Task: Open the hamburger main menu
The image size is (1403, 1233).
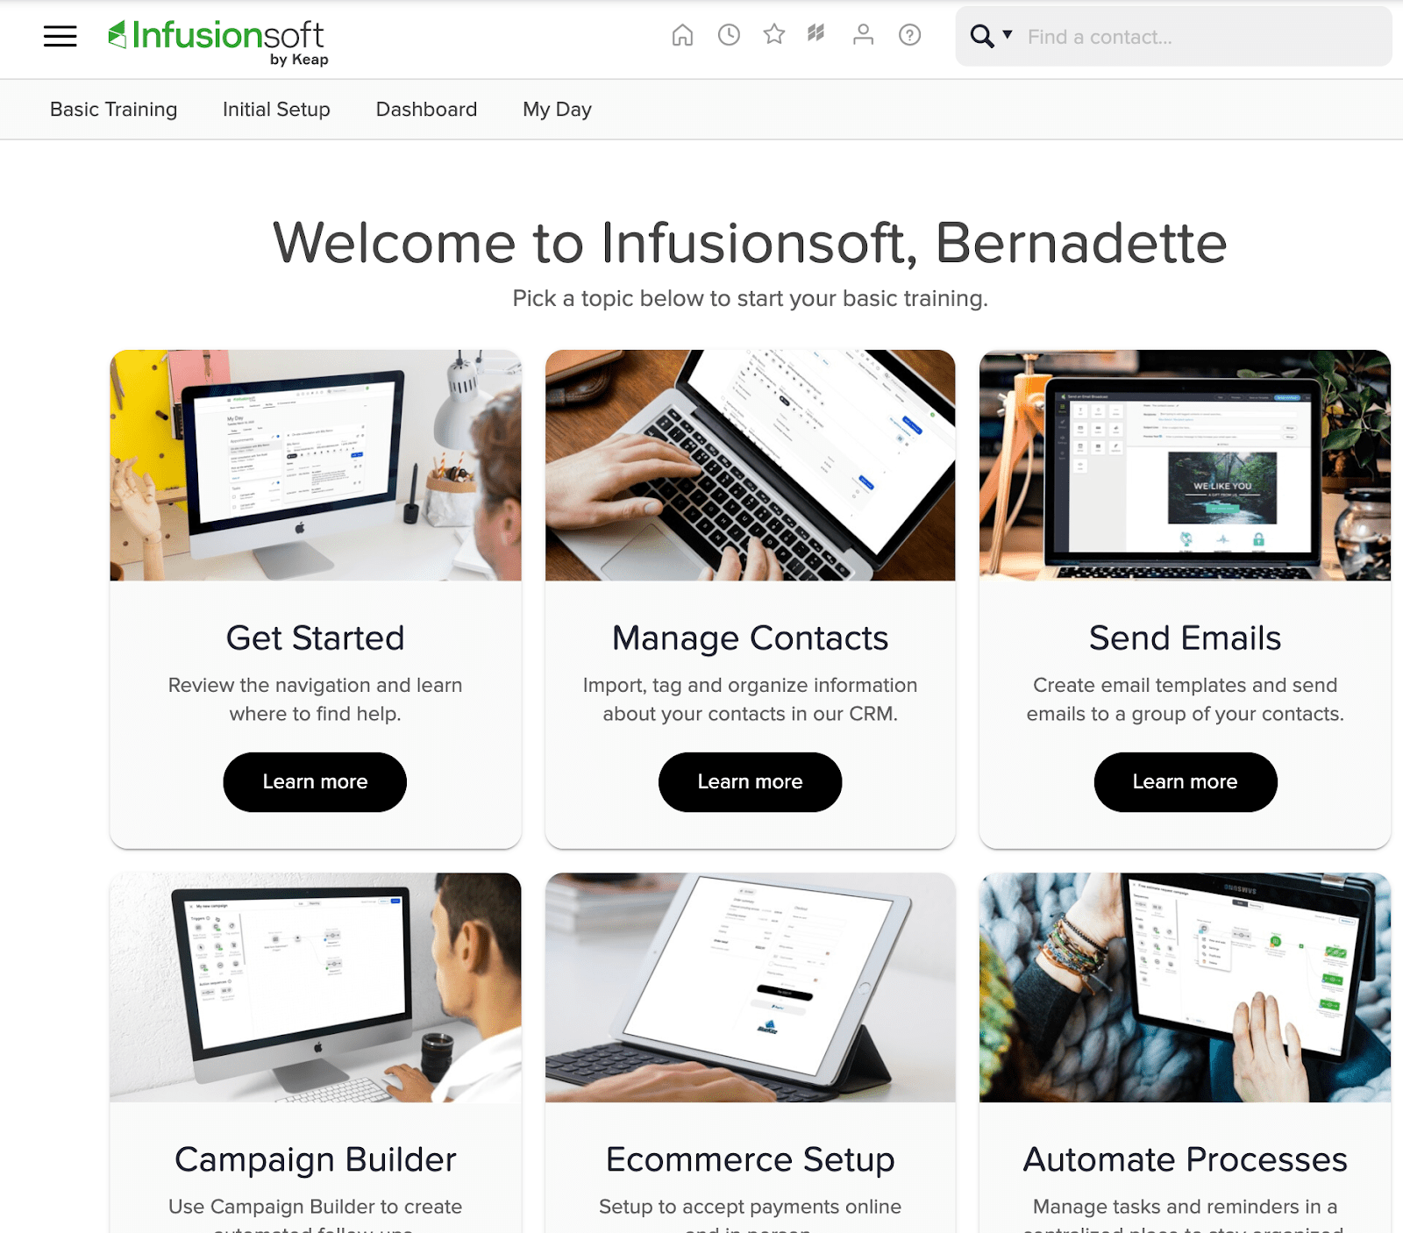Action: [x=61, y=36]
